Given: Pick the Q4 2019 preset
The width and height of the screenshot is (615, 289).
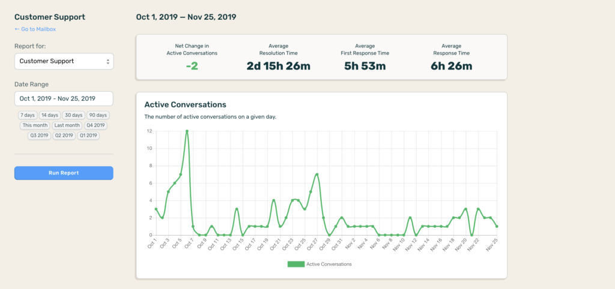Looking at the screenshot, I should [95, 125].
